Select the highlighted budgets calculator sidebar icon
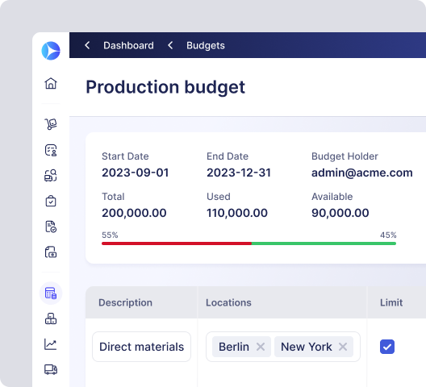This screenshot has height=387, width=426. 51,293
